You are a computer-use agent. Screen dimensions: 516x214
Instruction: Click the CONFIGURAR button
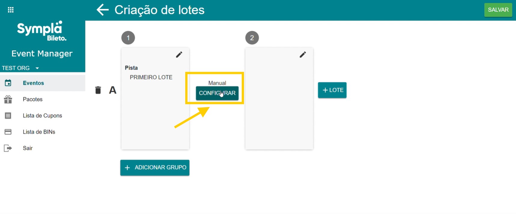tap(217, 93)
